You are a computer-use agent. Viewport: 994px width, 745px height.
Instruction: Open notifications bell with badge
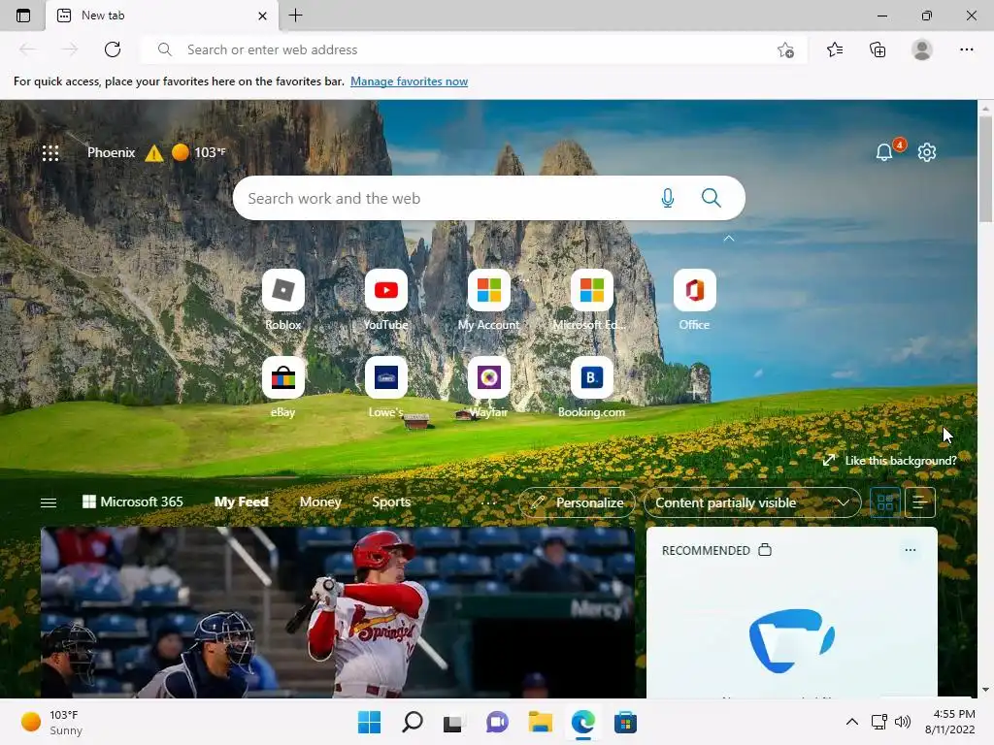click(x=884, y=152)
